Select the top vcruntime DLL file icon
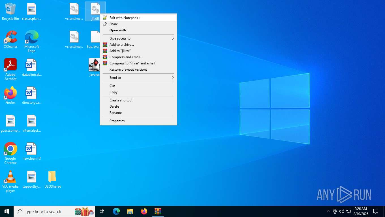This screenshot has height=217, width=385. [74, 12]
